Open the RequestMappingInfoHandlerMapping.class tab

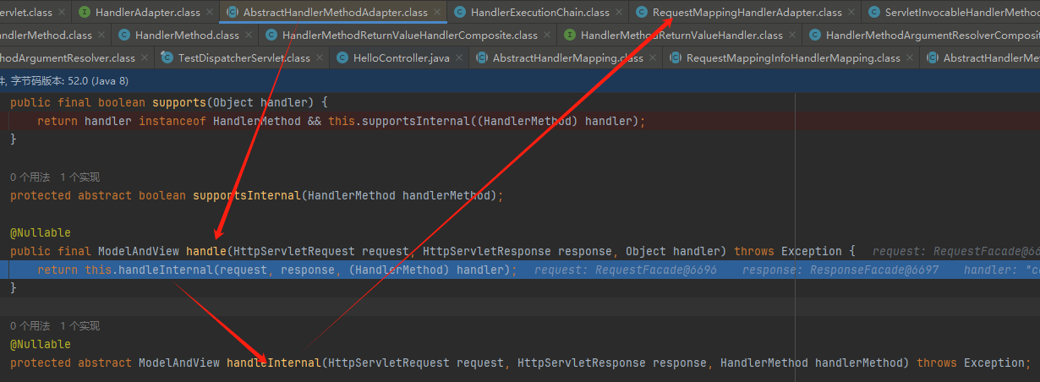point(793,58)
